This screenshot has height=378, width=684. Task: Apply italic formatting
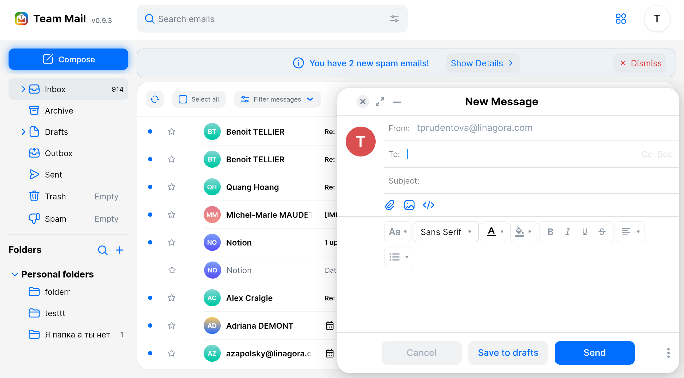click(568, 231)
